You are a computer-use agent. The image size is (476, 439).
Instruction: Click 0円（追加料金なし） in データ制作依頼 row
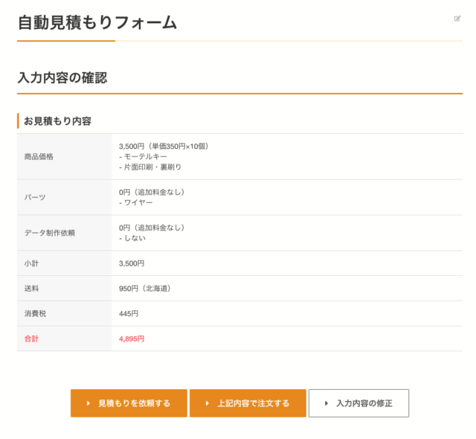pos(152,228)
